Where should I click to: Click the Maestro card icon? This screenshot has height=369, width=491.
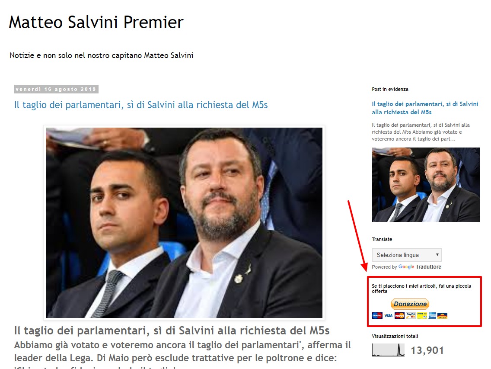(377, 315)
